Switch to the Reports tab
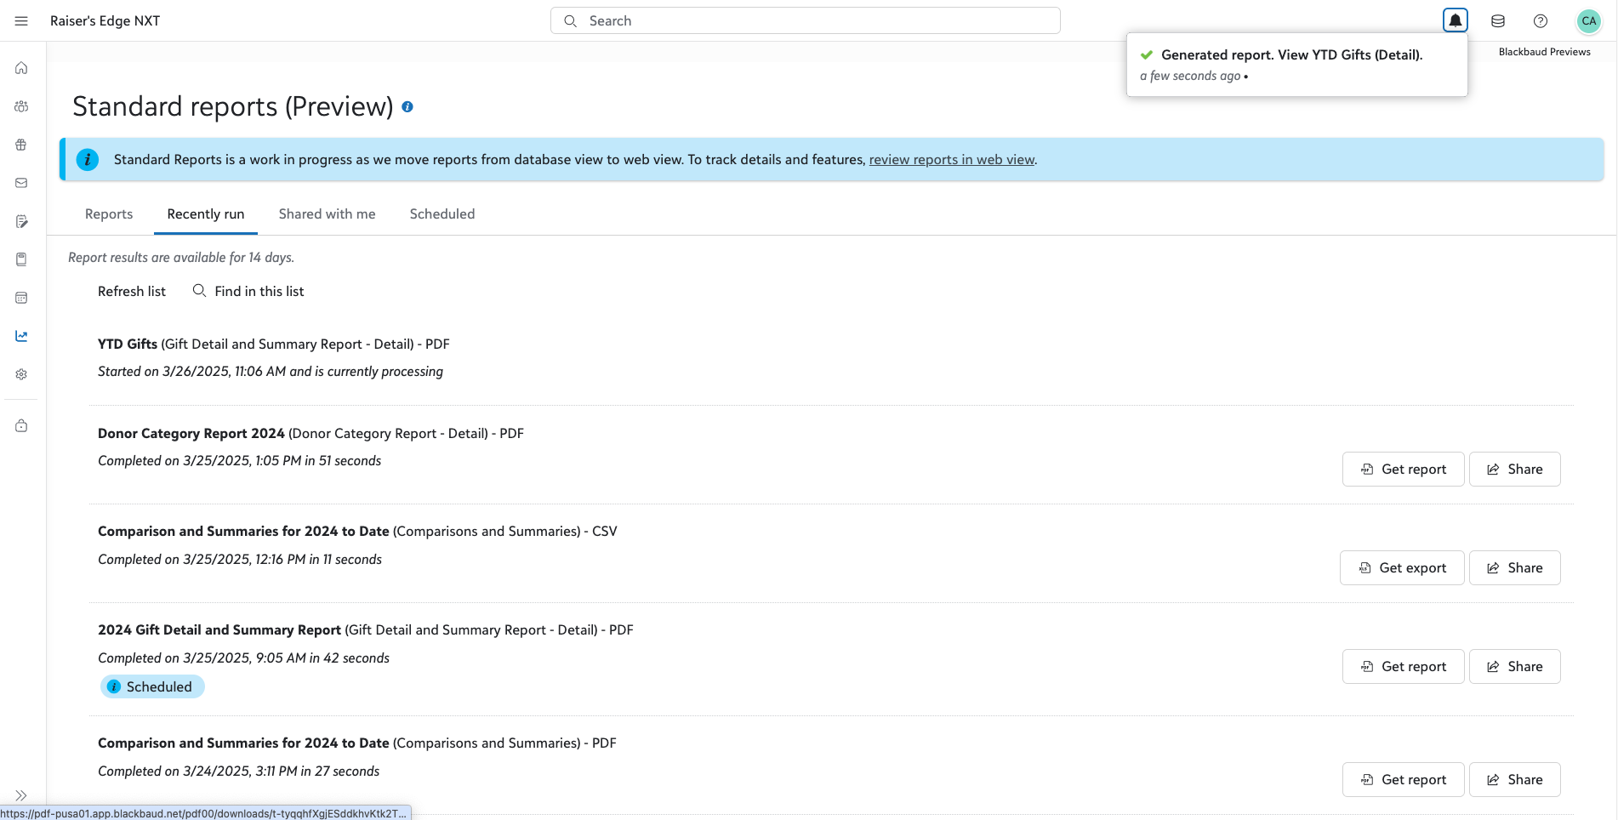 [109, 214]
